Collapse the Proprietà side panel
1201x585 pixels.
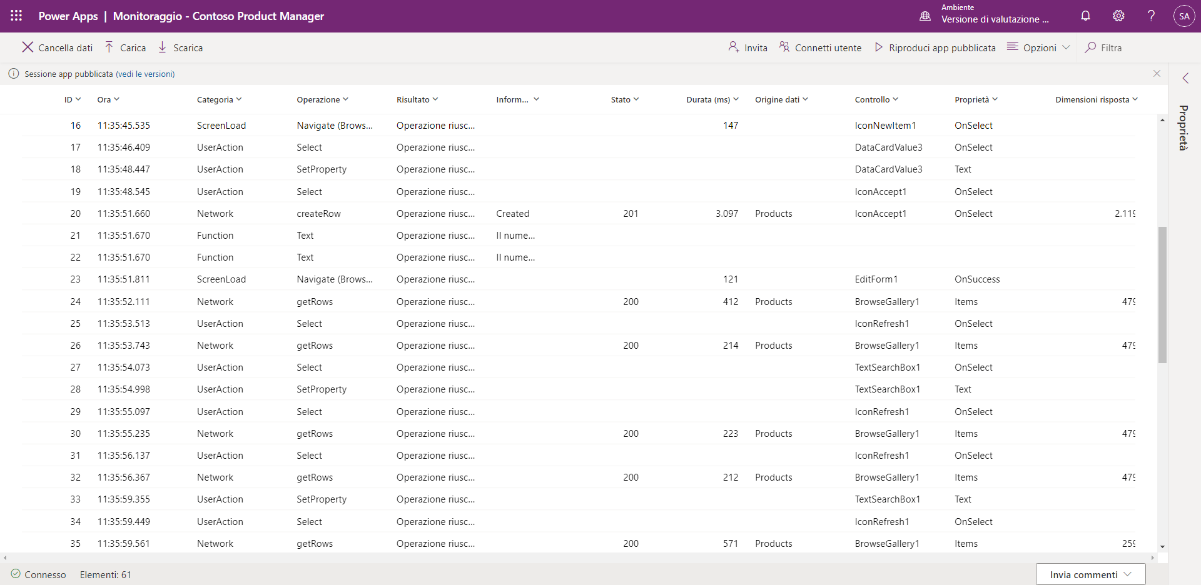tap(1185, 77)
